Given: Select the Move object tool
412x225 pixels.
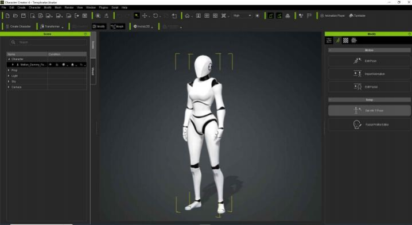Looking at the screenshot, I should pos(145,15).
